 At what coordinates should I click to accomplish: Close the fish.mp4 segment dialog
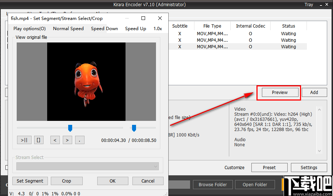coord(160,18)
